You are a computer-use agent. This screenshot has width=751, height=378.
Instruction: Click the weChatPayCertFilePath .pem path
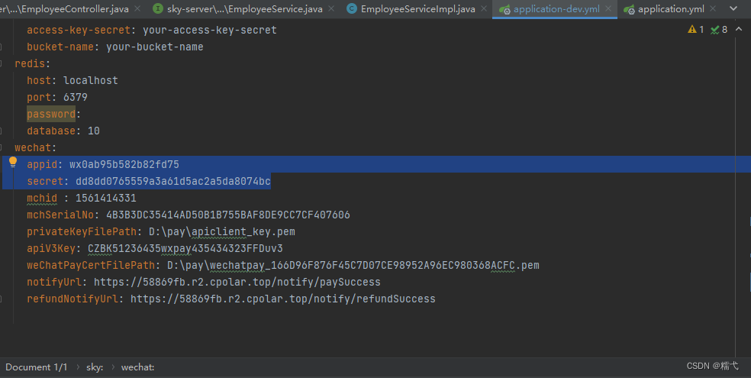pos(353,265)
